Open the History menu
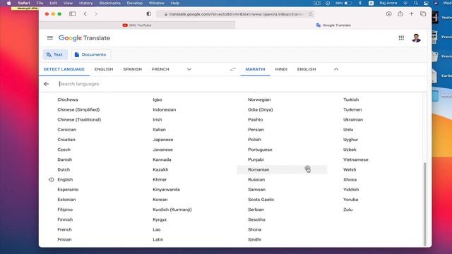The width and height of the screenshot is (452, 254). coord(85,3)
